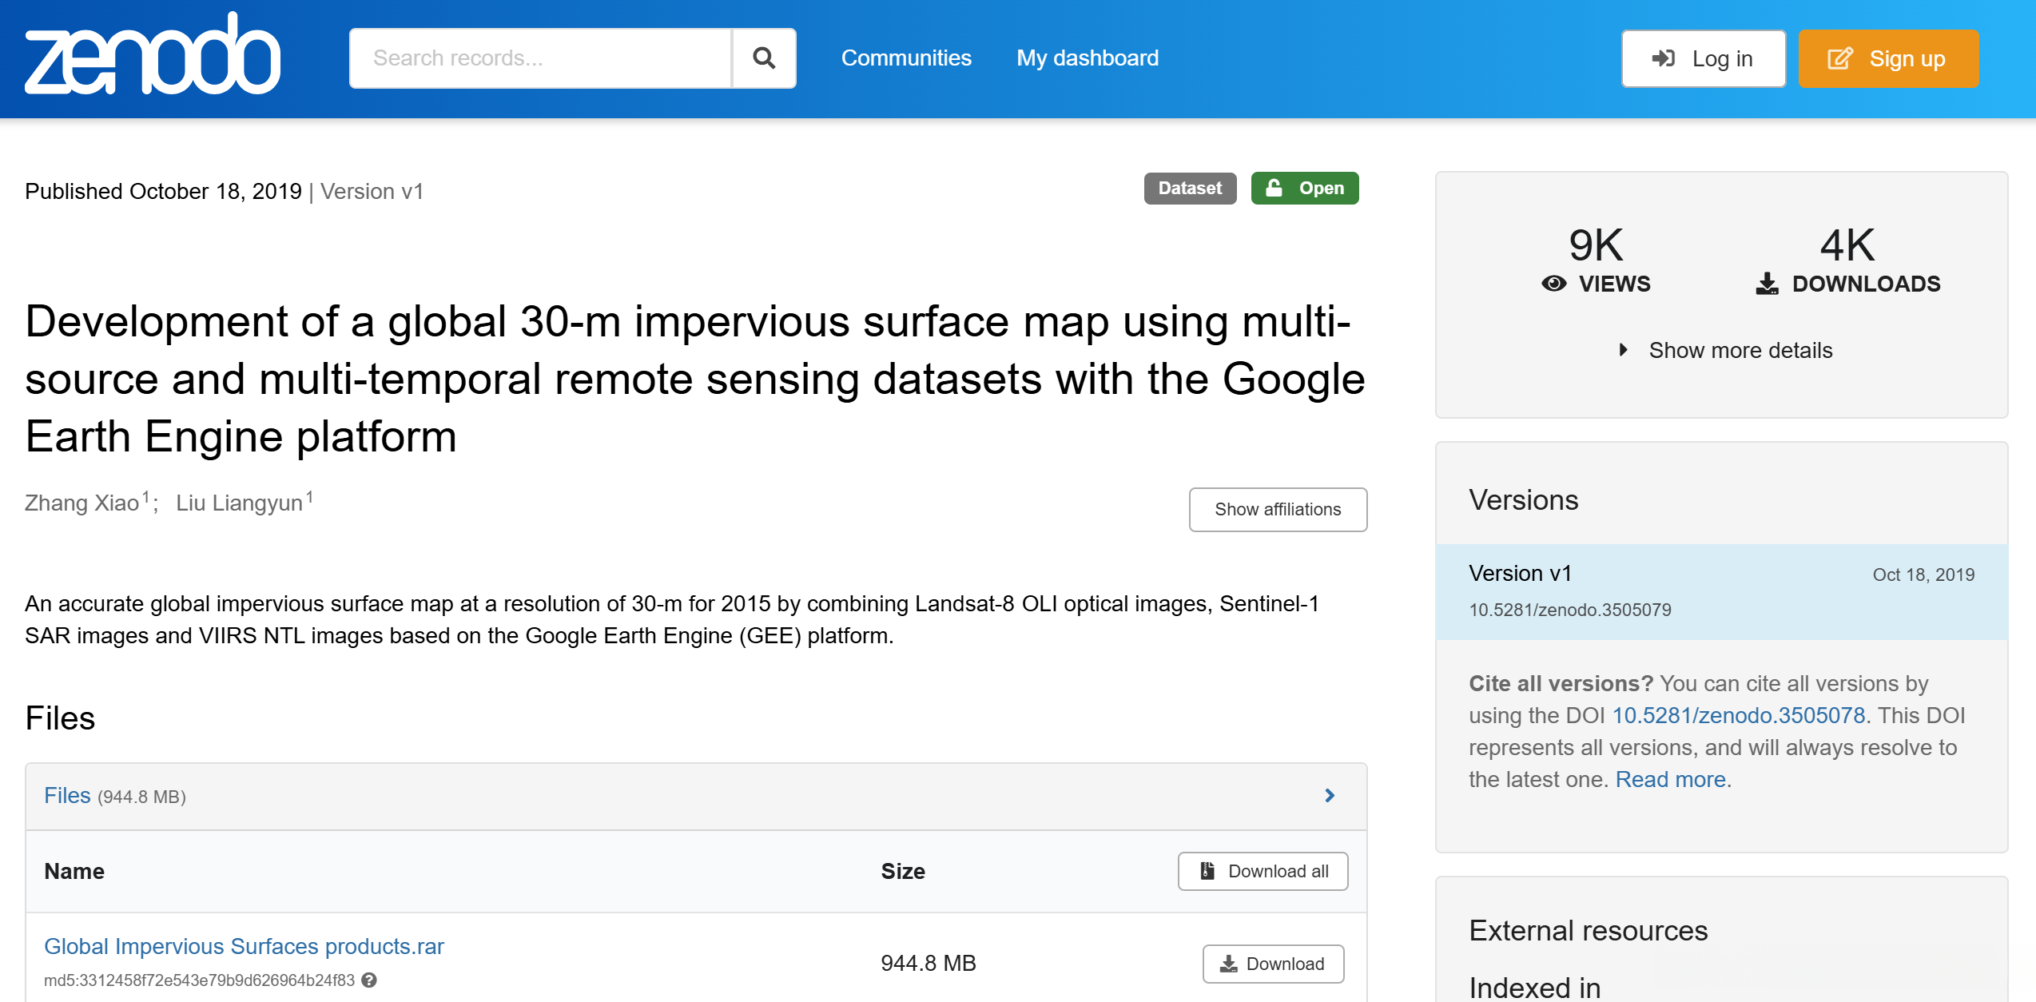2036x1002 pixels.
Task: Open the Communities menu item
Action: tap(906, 58)
